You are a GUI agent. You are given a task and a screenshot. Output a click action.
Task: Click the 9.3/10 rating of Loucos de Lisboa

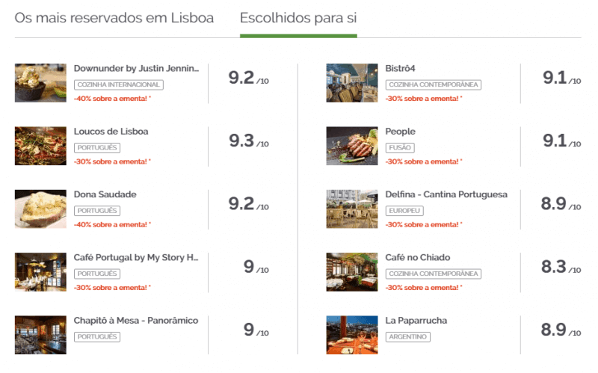coord(249,141)
